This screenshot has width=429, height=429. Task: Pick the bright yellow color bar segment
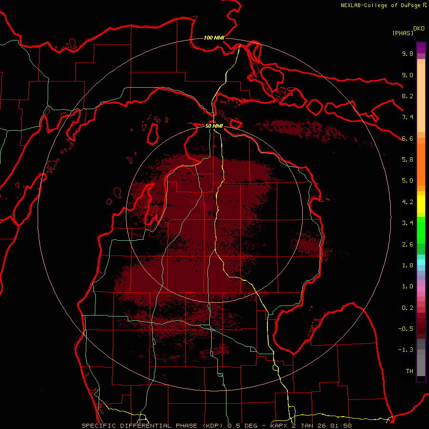coord(421,204)
